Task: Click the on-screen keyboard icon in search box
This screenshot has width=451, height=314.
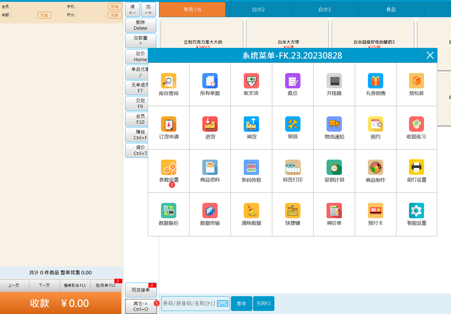Action: pos(223,303)
